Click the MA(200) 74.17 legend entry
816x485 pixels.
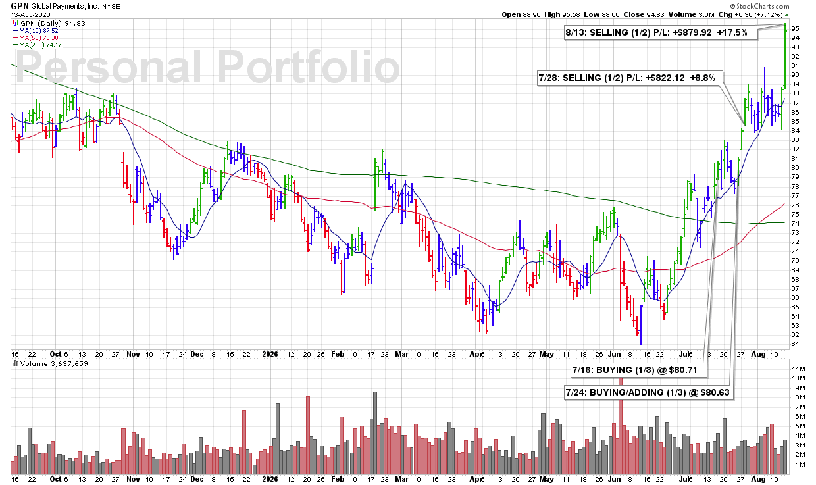tap(41, 44)
